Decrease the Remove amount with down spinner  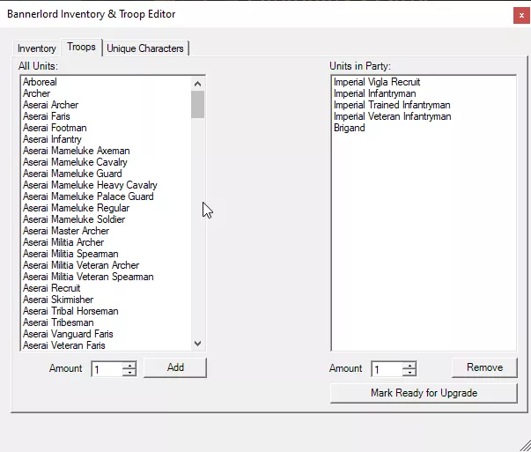tap(409, 373)
